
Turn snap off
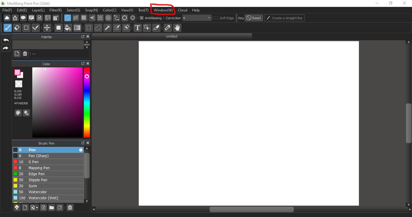[68, 18]
